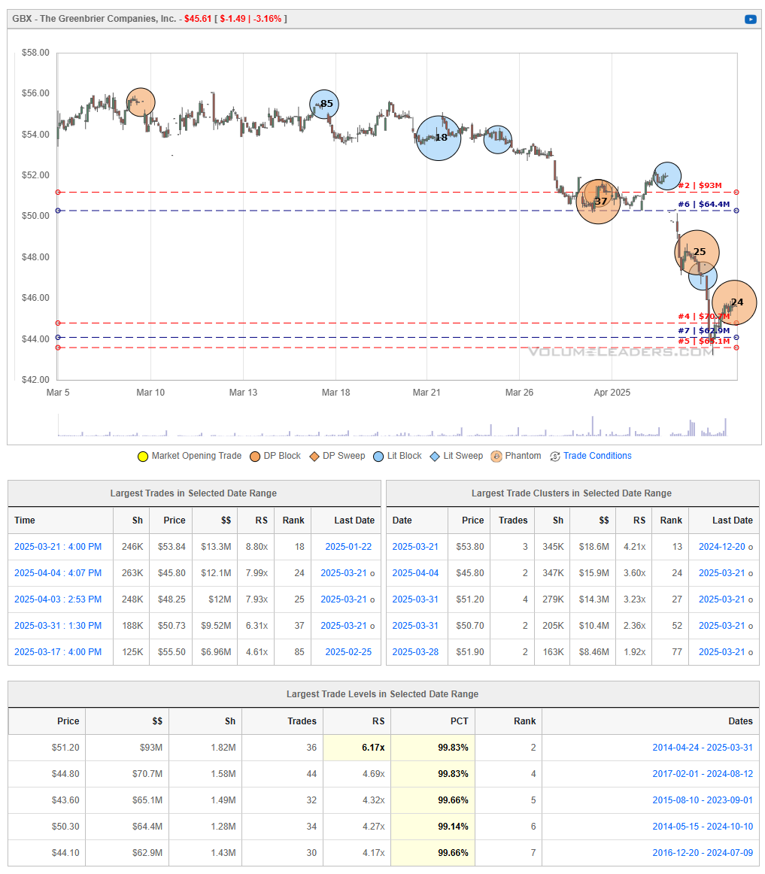
Task: Open cluster last date 2024-12-20 link
Action: tap(722, 547)
